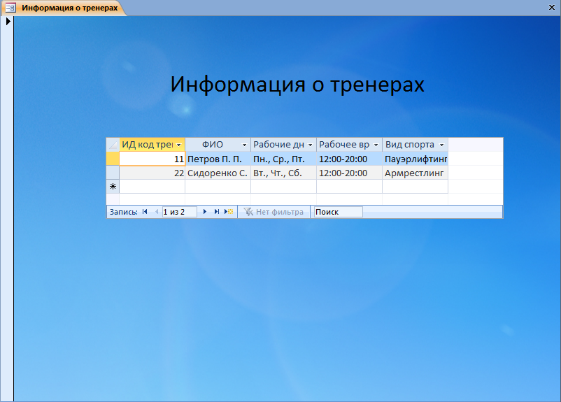Open the 'ИД код трен' column dropdown
Image resolution: width=561 pixels, height=402 pixels.
point(179,145)
